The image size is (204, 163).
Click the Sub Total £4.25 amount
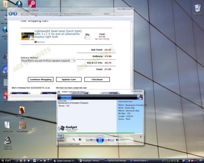point(108,50)
